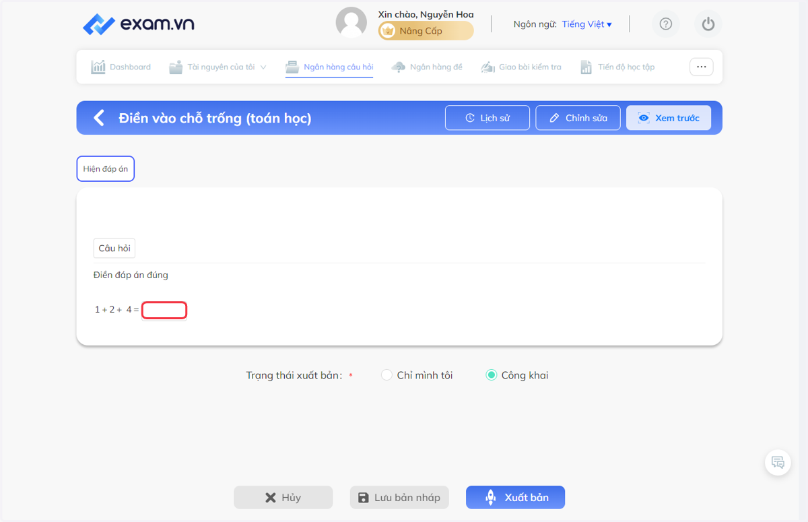Open the chat feedback floating icon

click(778, 462)
